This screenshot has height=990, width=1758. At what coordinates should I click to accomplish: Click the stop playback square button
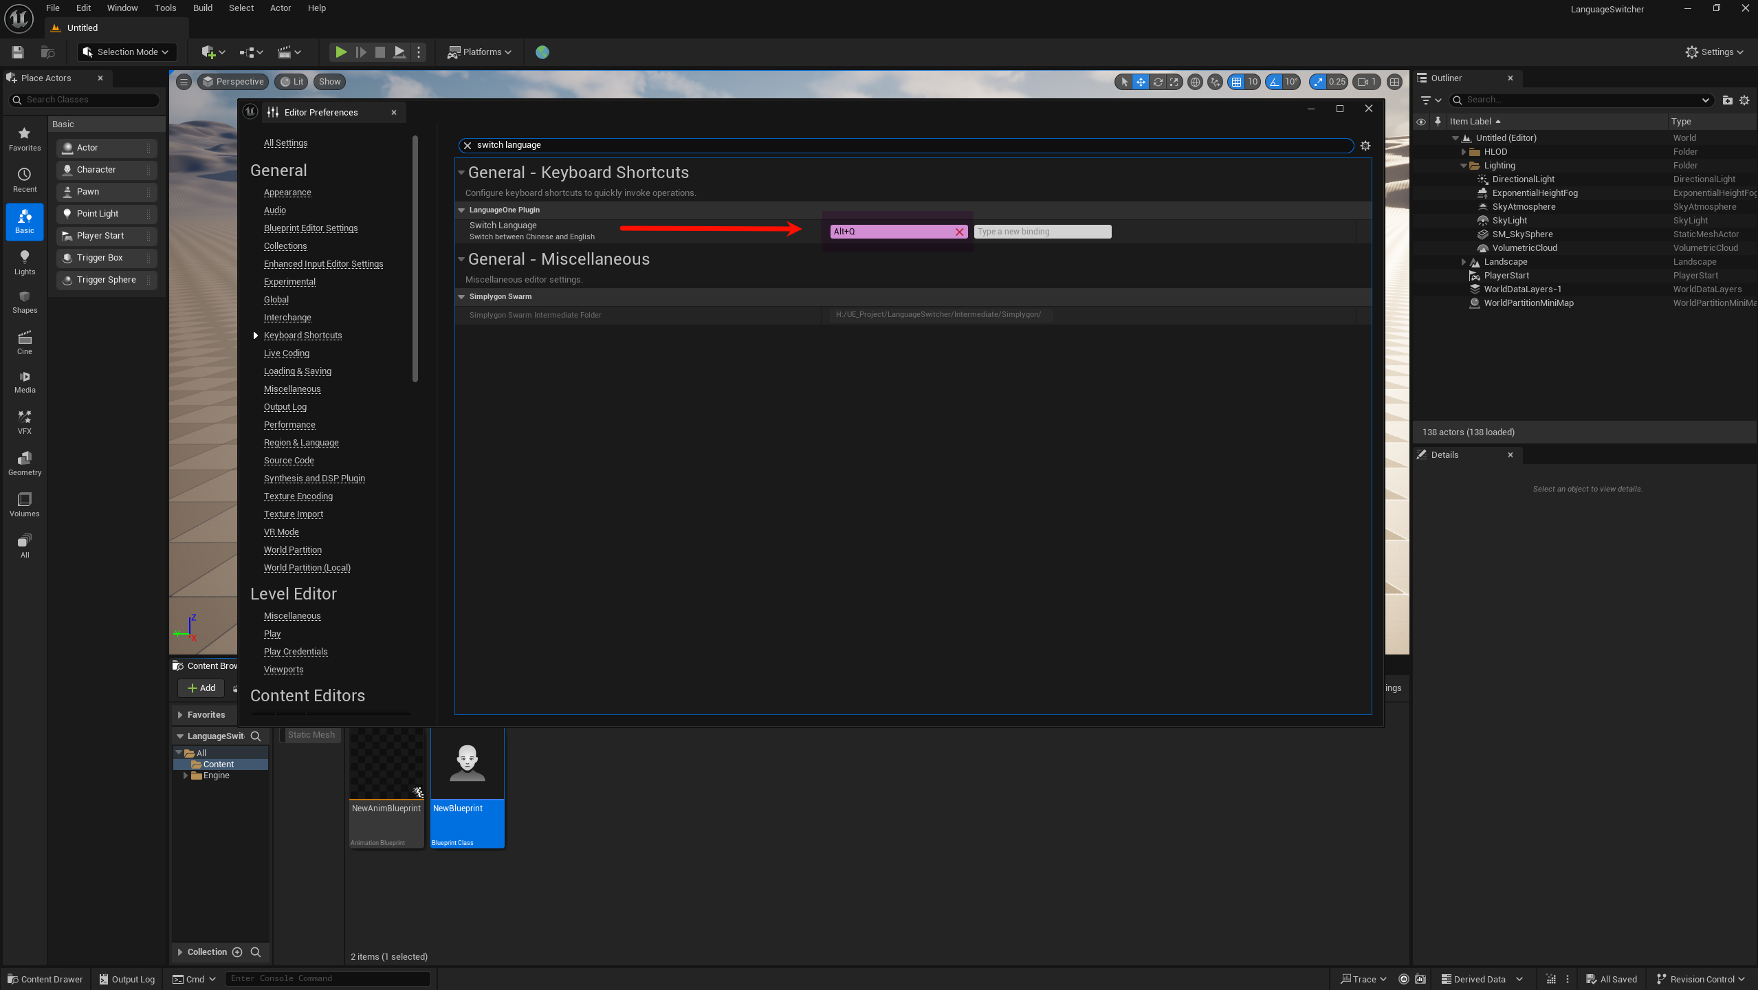point(380,52)
